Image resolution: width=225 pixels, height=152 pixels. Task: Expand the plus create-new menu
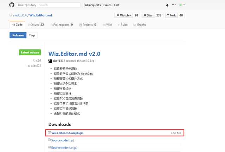(174, 5)
